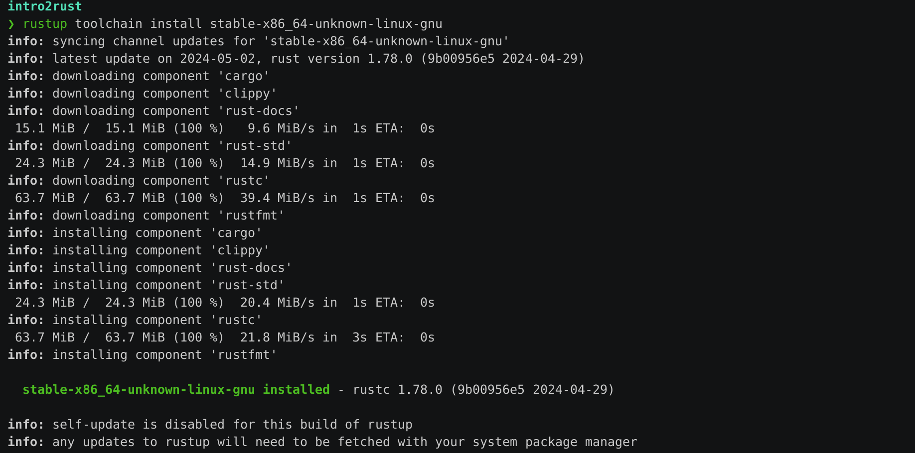
Task: Click the 'system package manager' message line
Action: pos(322,442)
